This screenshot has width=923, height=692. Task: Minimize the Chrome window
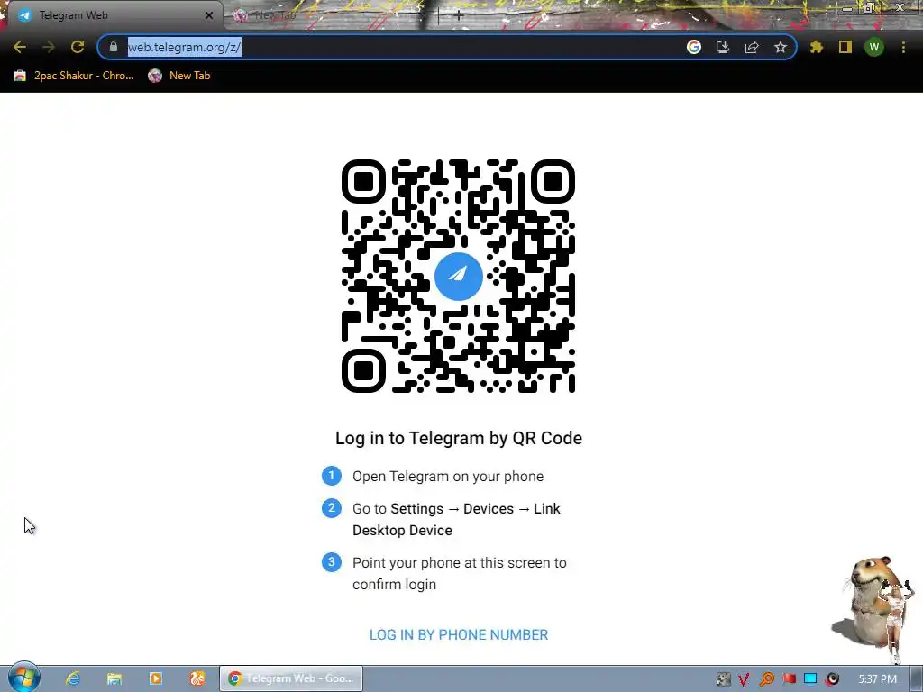(x=847, y=8)
